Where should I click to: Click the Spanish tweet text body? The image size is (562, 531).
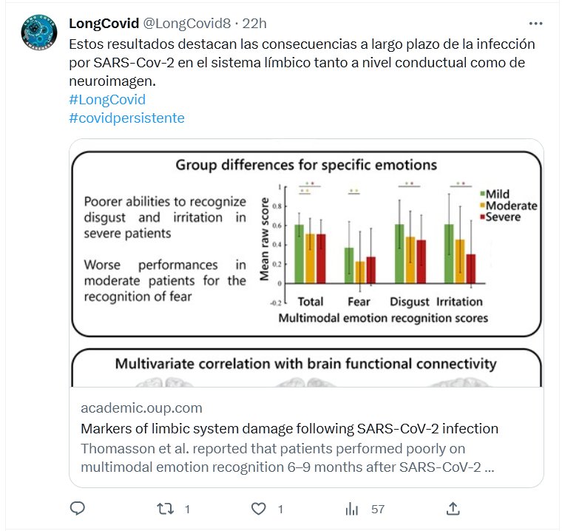pyautogui.click(x=302, y=62)
